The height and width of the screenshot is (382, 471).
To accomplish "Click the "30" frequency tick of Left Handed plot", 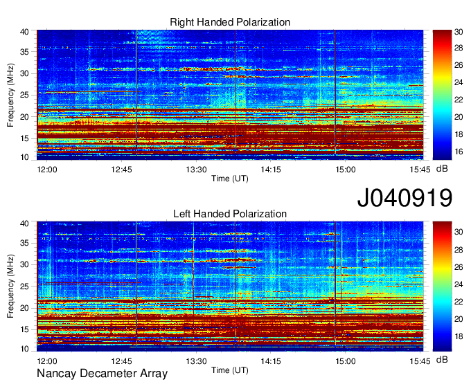I will point(24,264).
